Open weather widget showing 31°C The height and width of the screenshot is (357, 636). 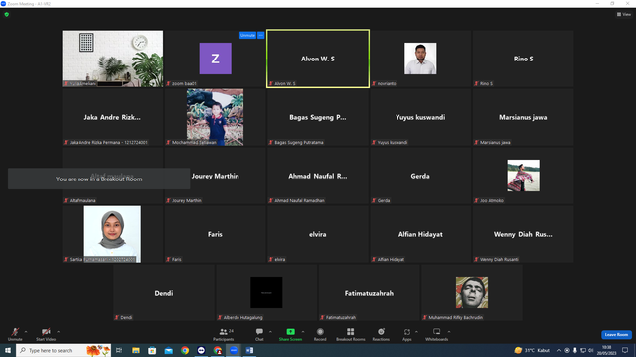(532, 350)
